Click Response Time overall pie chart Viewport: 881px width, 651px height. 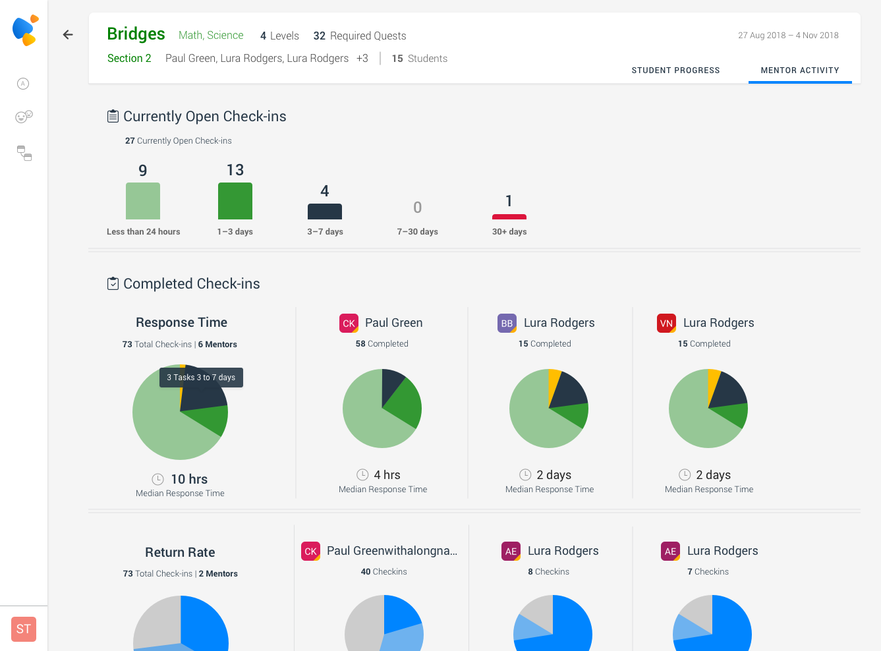181,412
